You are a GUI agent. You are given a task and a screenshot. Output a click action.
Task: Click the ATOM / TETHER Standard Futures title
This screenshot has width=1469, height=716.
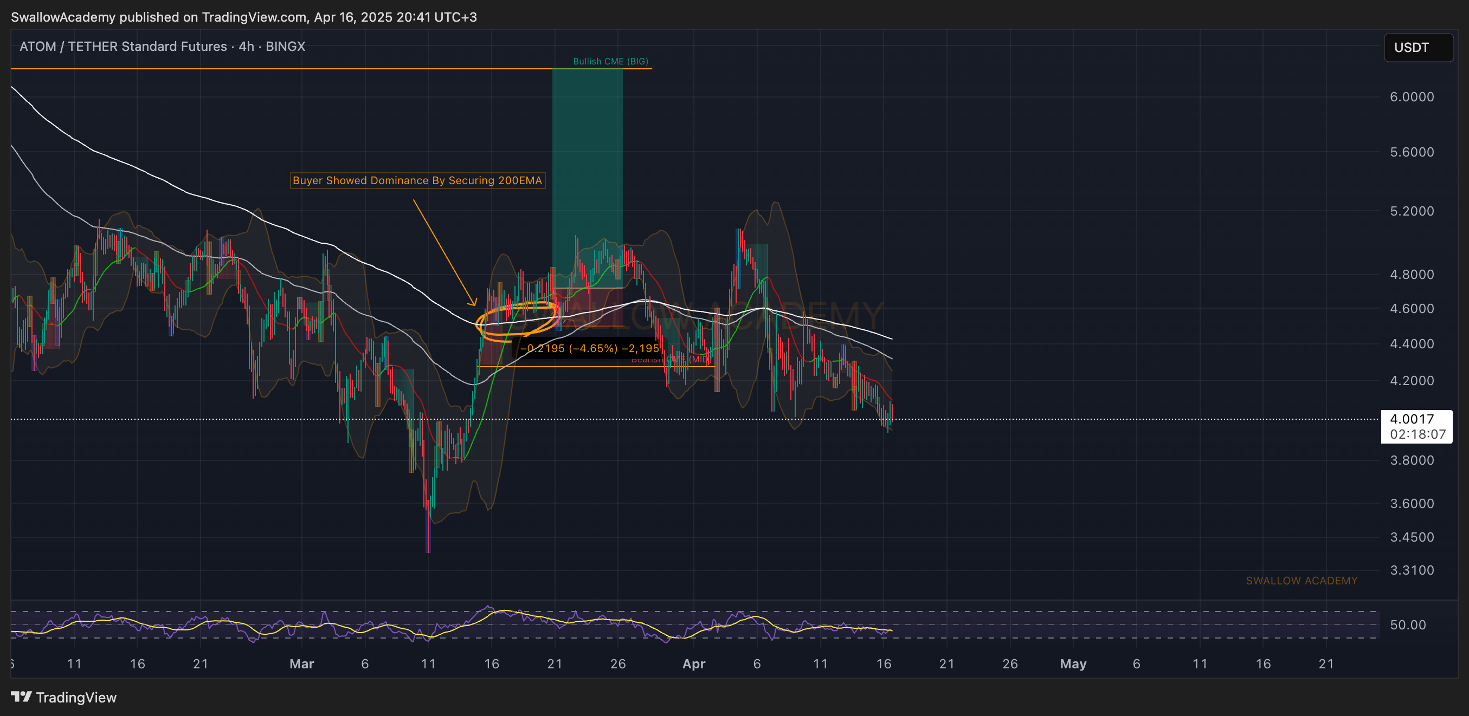coord(163,46)
